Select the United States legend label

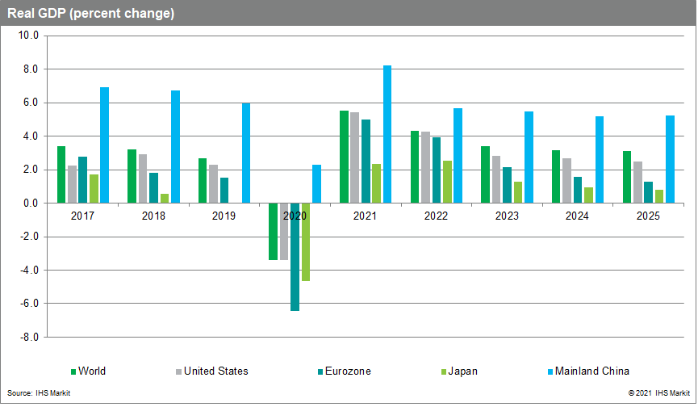click(216, 371)
